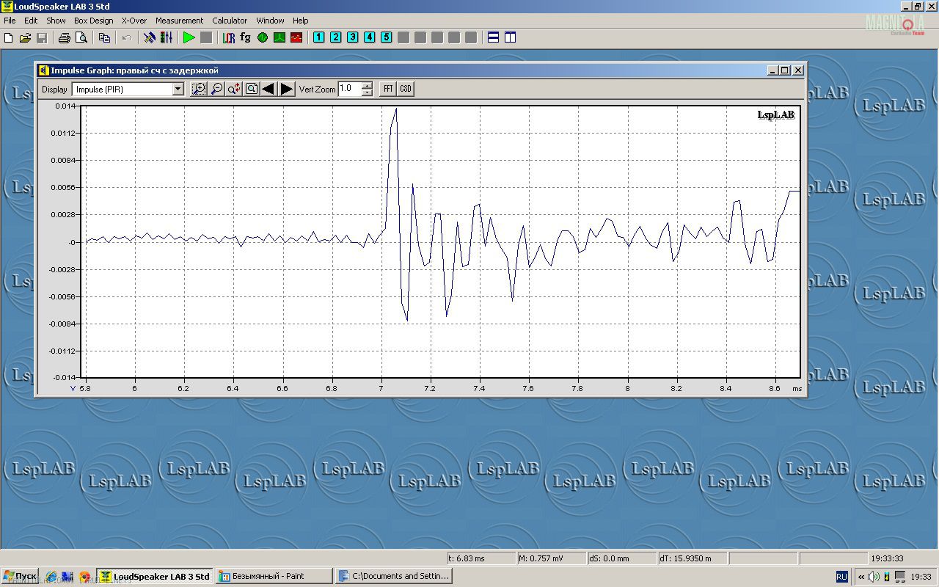Click the zoom refresh icon with red arrows

234,89
